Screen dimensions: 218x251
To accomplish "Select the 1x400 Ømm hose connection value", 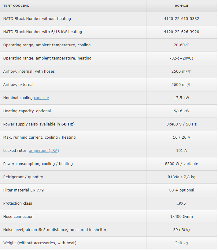I will 181,217.
